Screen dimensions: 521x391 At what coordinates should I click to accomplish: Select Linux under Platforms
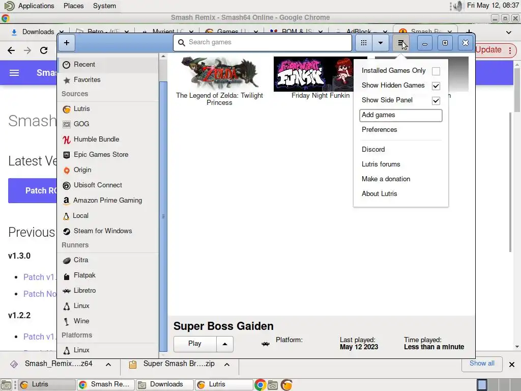(108, 350)
